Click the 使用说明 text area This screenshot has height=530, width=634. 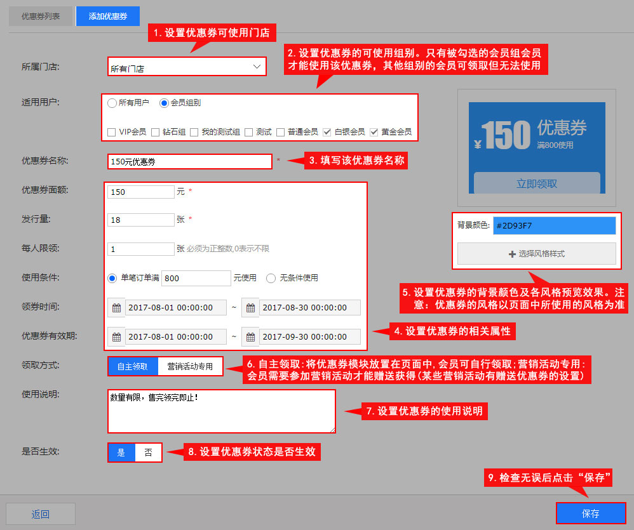(x=222, y=411)
